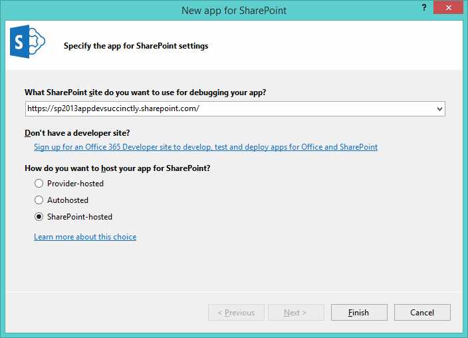Image resolution: width=468 pixels, height=338 pixels.
Task: Open the Office 365 Developer site sign-up link
Action: [x=205, y=147]
